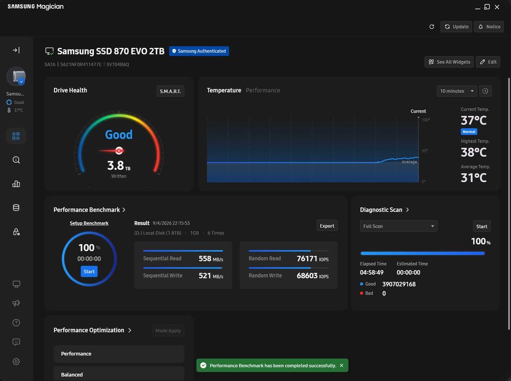The image size is (511, 381).
Task: Expand the sidebar with the arrow icon
Action: point(16,50)
